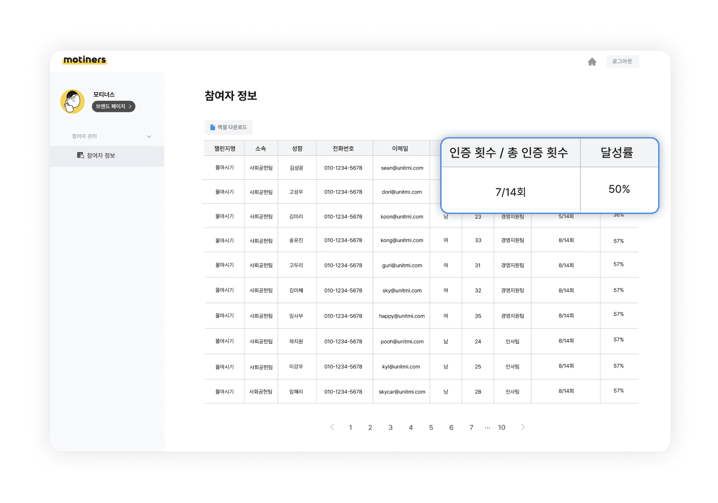
Task: Go to page 6
Action: click(x=451, y=427)
